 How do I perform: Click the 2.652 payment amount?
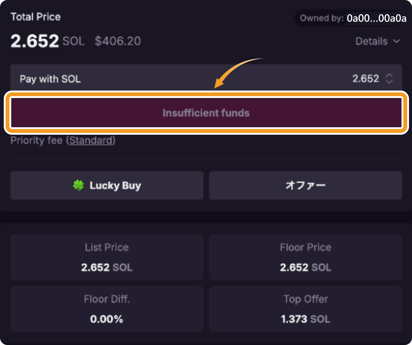[x=366, y=79]
